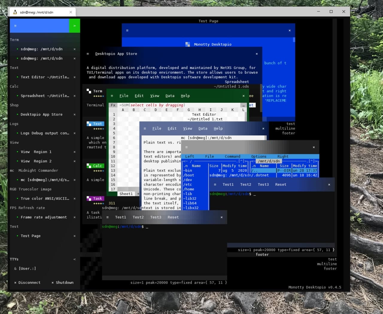The width and height of the screenshot is (383, 314).
Task: Click the Fx function button in spreadsheet
Action: pyautogui.click(x=113, y=105)
